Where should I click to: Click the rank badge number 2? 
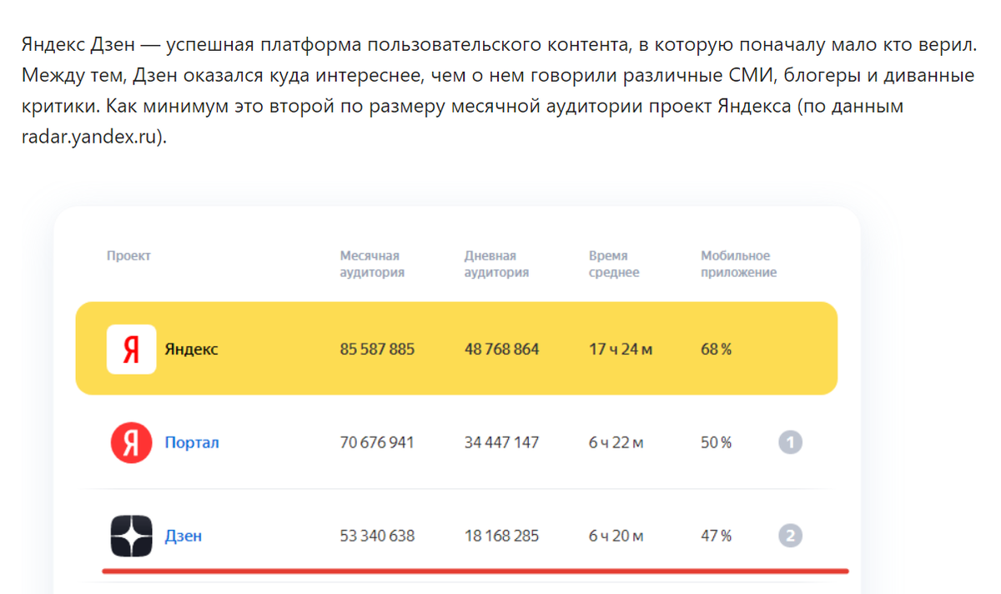tap(790, 536)
